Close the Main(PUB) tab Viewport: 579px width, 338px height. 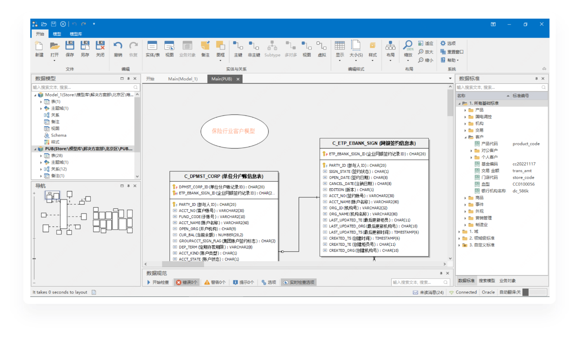coord(238,79)
